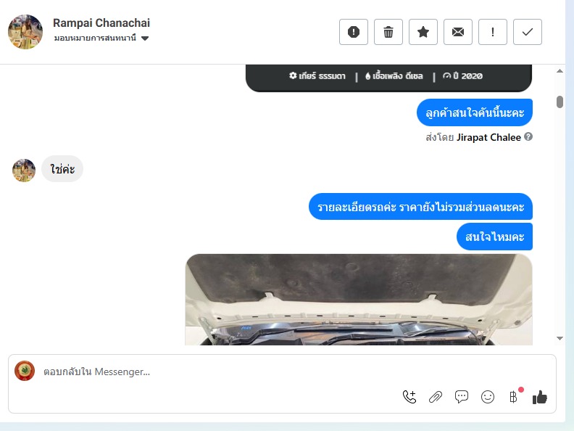Open emoji picker smiley icon
The image size is (574, 431).
[488, 397]
